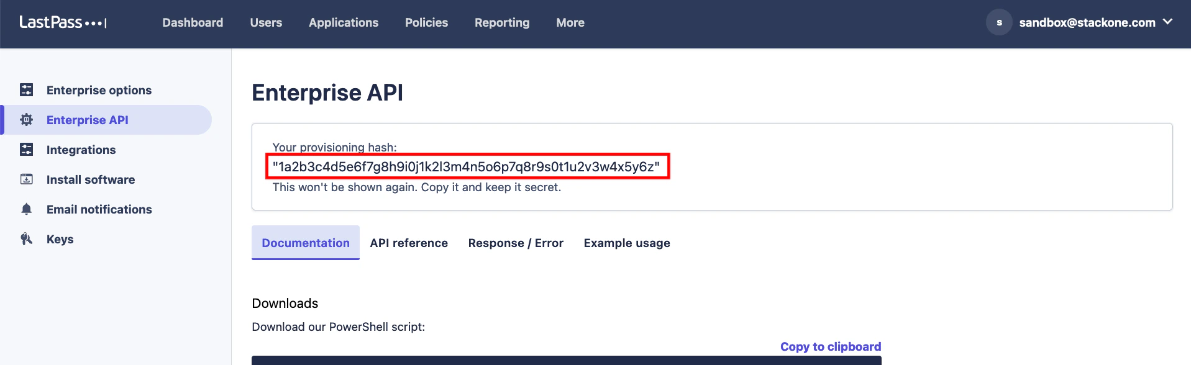Open the More navigation dropdown
1191x365 pixels.
[569, 22]
